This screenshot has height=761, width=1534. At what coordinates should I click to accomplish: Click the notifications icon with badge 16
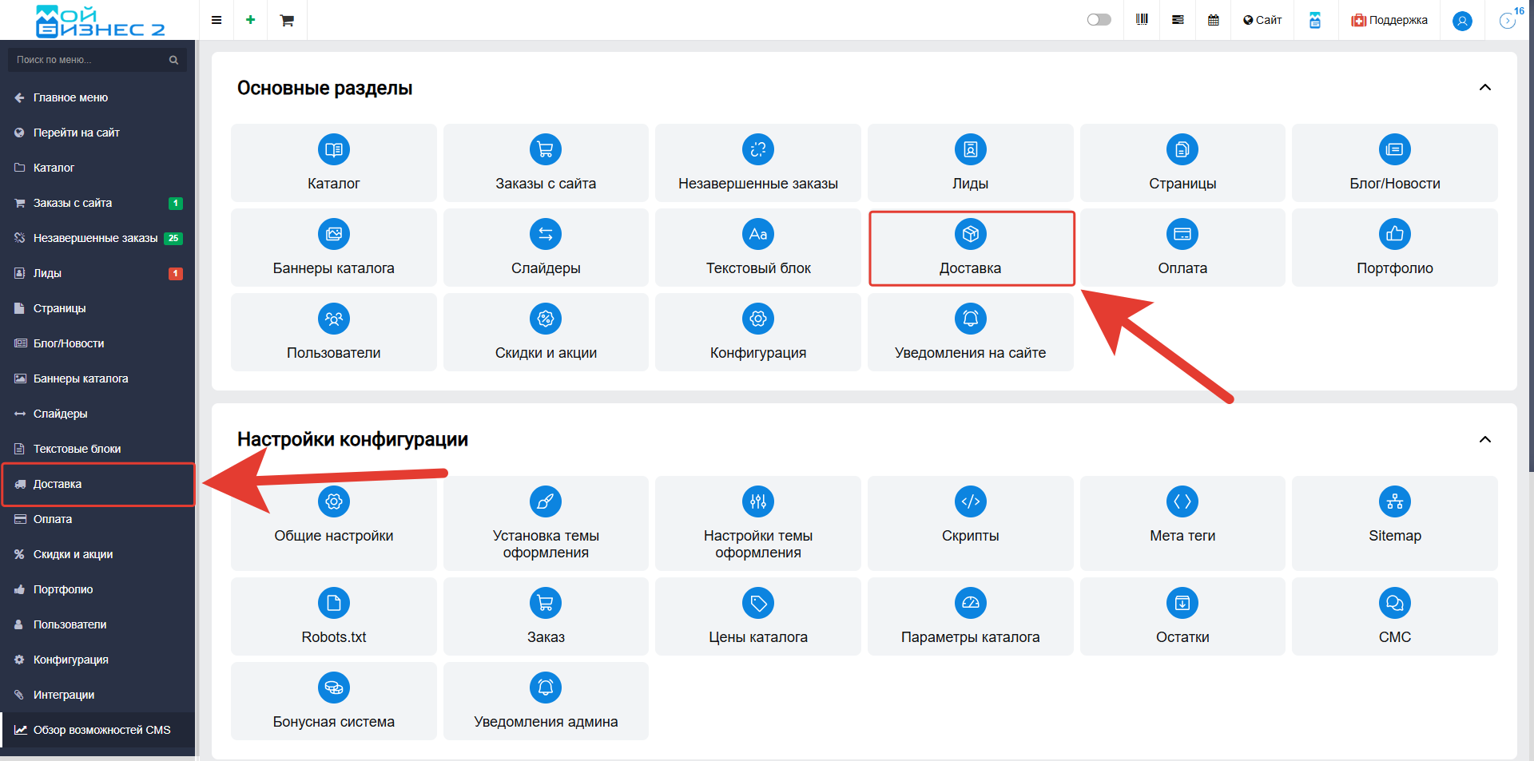(1508, 21)
